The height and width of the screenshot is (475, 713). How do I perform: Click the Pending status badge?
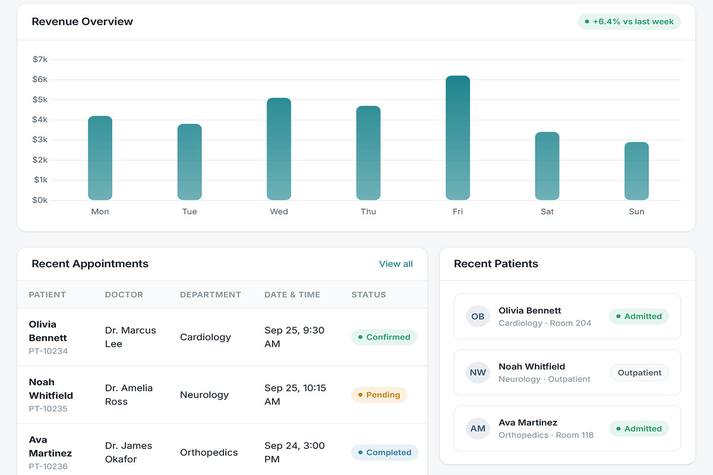click(x=379, y=395)
